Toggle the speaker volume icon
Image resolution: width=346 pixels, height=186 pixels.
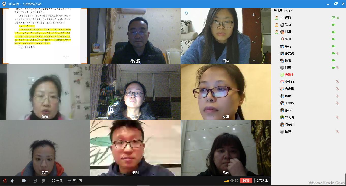(12, 181)
